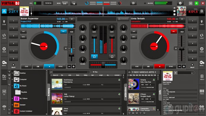Collapse the sideview side panel tab
The width and height of the screenshot is (206, 116).
pyautogui.click(x=125, y=92)
